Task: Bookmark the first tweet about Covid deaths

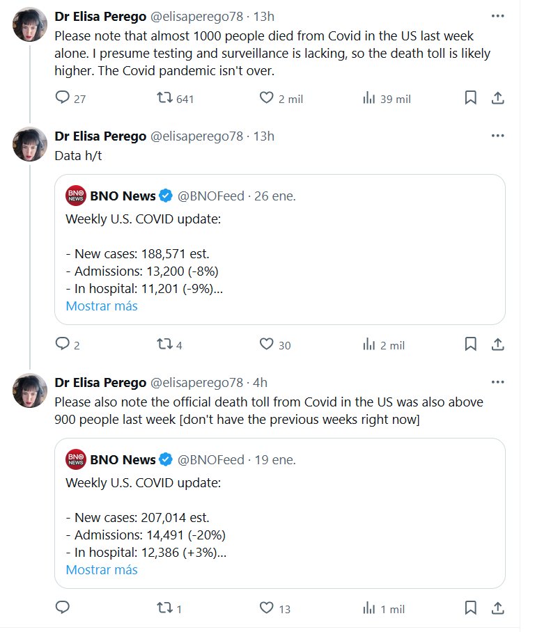Action: tap(471, 98)
